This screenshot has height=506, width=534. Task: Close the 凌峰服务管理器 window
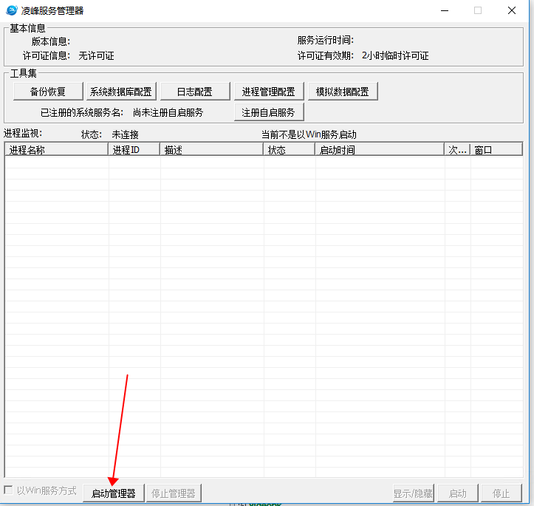pos(512,10)
